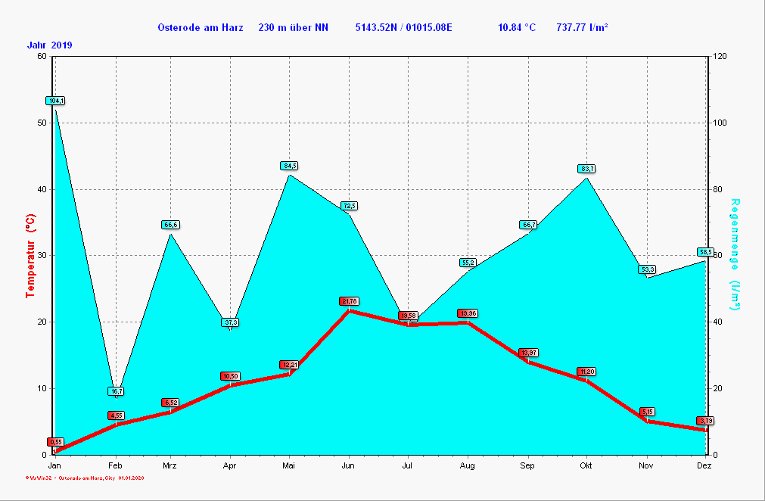Screen dimensions: 765x501
Task: Select the February rainfall label 16,7
Action: 116,391
